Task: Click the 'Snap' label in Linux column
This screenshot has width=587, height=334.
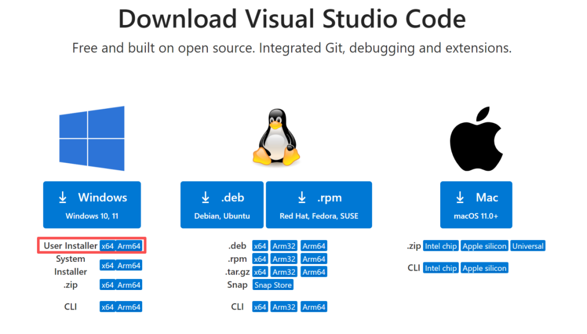Action: (x=237, y=285)
